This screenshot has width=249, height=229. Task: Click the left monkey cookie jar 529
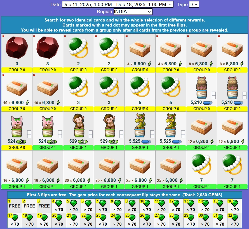click(78, 131)
